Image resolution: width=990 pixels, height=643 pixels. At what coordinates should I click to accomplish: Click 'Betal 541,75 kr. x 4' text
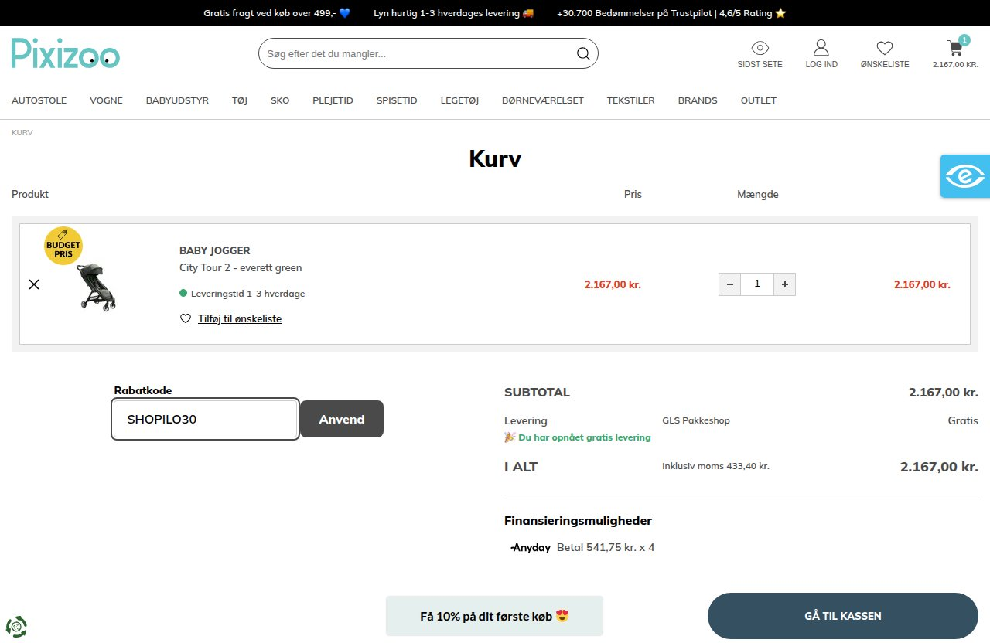point(606,547)
